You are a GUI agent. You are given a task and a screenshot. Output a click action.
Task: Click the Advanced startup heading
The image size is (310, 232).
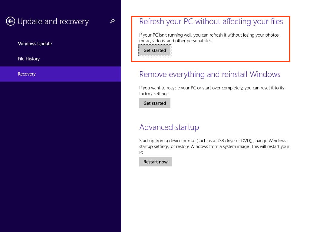(169, 127)
